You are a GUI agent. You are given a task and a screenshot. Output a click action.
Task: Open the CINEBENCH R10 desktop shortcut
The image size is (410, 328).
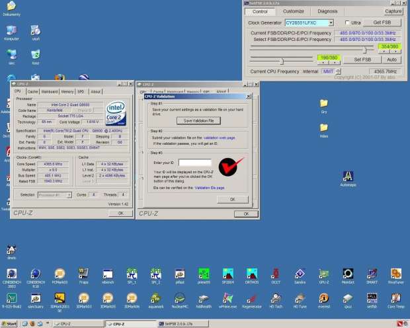pos(36,274)
